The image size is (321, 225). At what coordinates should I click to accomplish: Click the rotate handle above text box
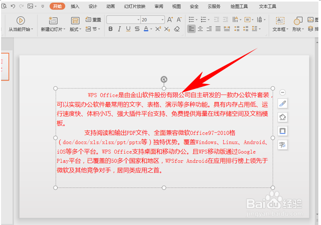164,79
